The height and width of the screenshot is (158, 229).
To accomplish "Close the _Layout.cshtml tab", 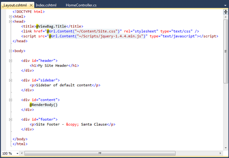I will (x=31, y=5).
